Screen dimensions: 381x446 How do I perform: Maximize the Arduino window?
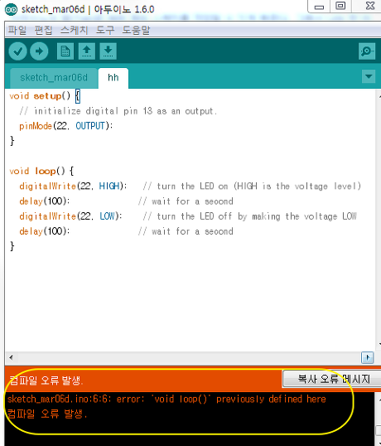click(340, 7)
